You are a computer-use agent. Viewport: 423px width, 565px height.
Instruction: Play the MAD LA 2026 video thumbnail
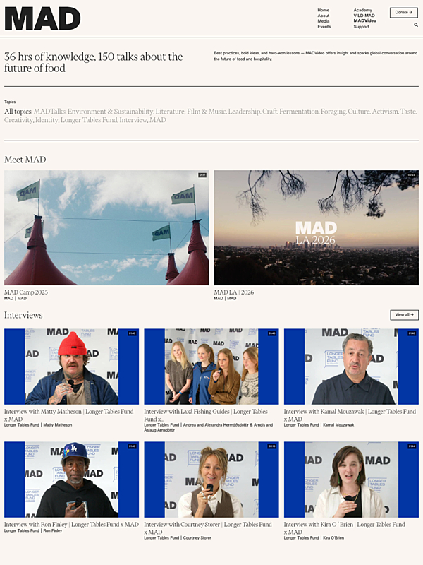[316, 227]
